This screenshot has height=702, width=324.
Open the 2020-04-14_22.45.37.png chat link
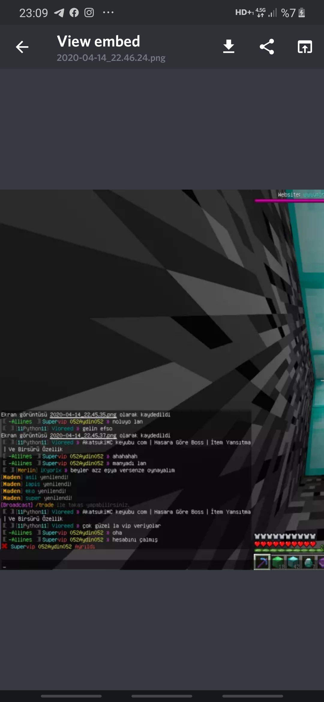[x=83, y=435]
